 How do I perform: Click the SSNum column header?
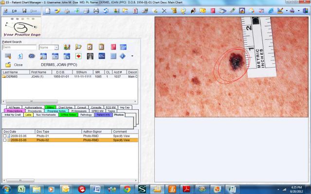pyautogui.click(x=83, y=72)
